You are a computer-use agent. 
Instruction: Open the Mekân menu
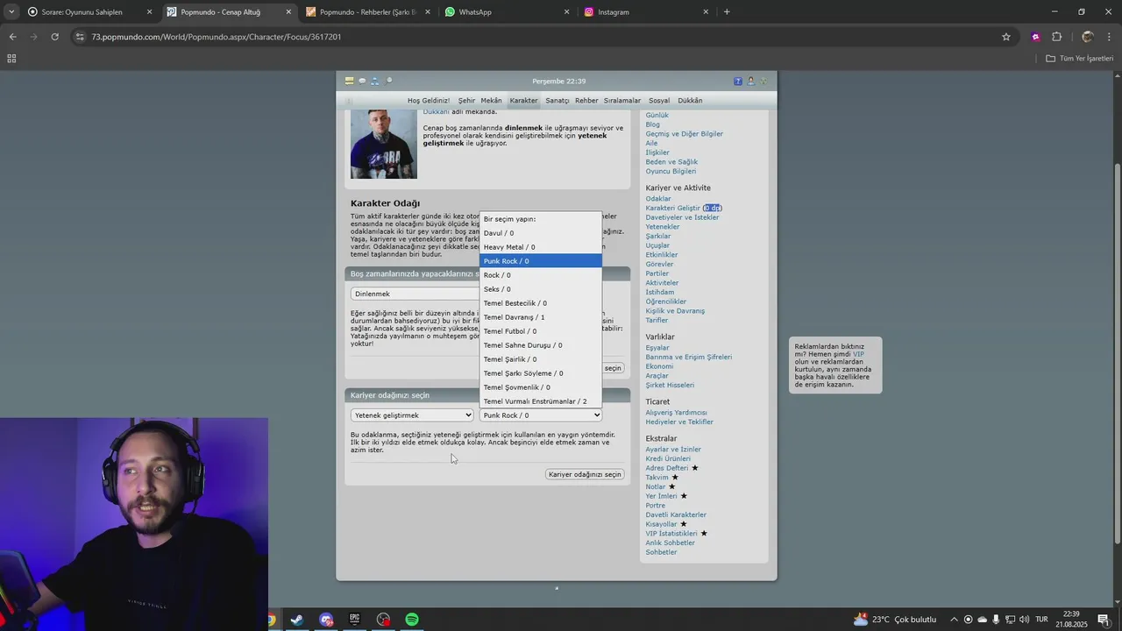(x=491, y=101)
